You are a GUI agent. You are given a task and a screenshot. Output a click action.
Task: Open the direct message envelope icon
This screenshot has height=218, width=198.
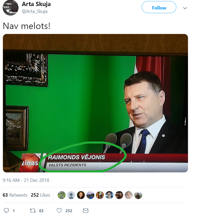[85, 211]
